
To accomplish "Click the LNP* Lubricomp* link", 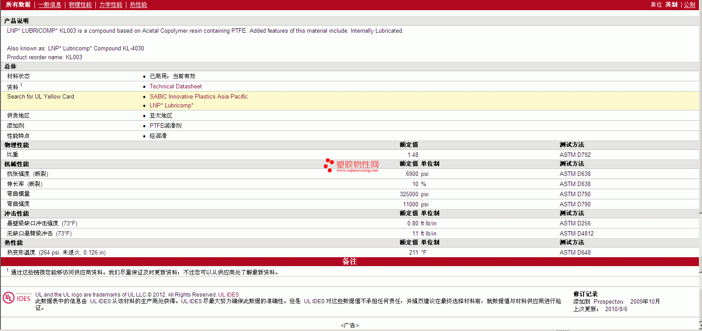I will coord(171,105).
